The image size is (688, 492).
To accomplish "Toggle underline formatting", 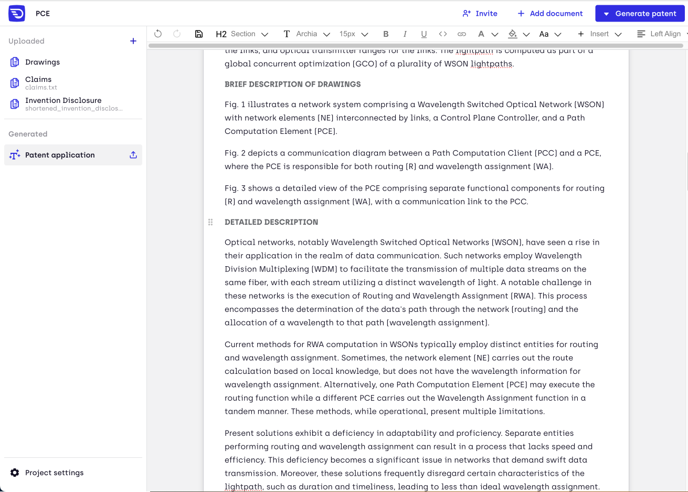I will (x=424, y=34).
